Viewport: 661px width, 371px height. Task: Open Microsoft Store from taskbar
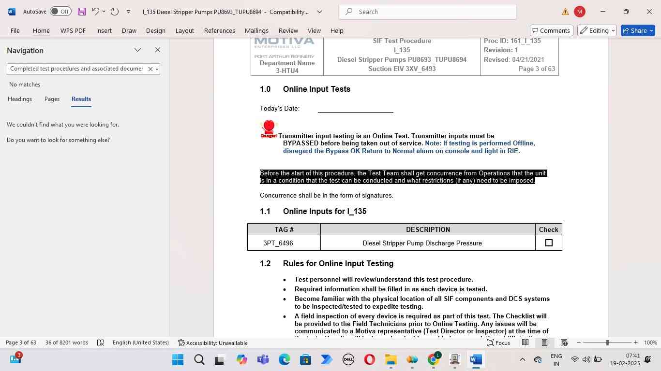pos(305,359)
